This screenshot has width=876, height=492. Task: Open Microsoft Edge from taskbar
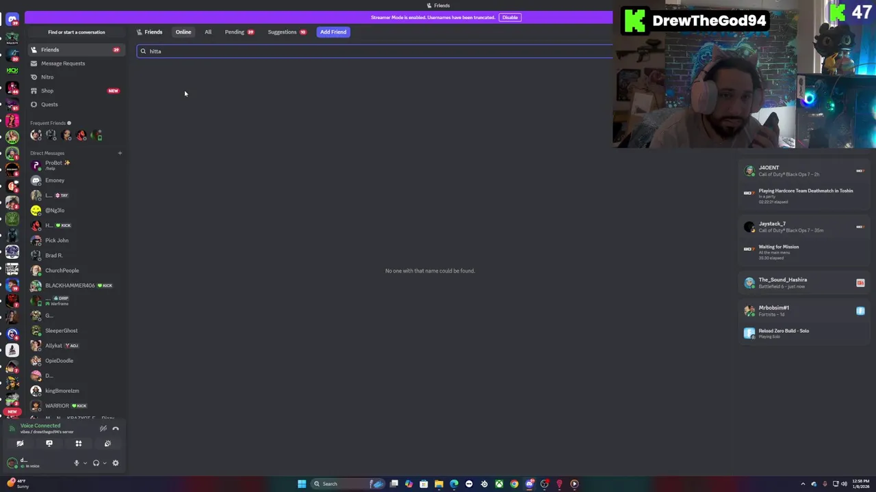pos(454,484)
